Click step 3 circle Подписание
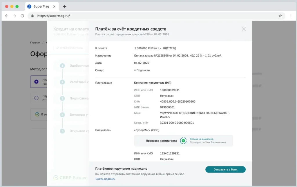The width and height of the screenshot is (297, 187). pos(62,98)
